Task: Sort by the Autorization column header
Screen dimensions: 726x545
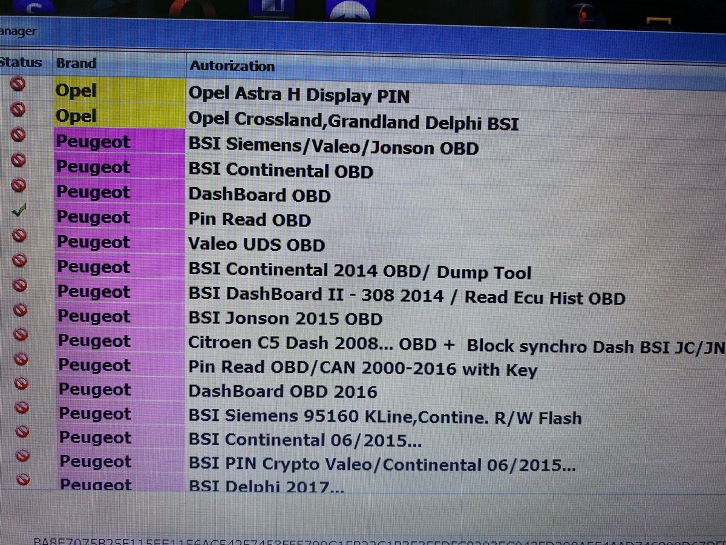Action: pos(232,65)
